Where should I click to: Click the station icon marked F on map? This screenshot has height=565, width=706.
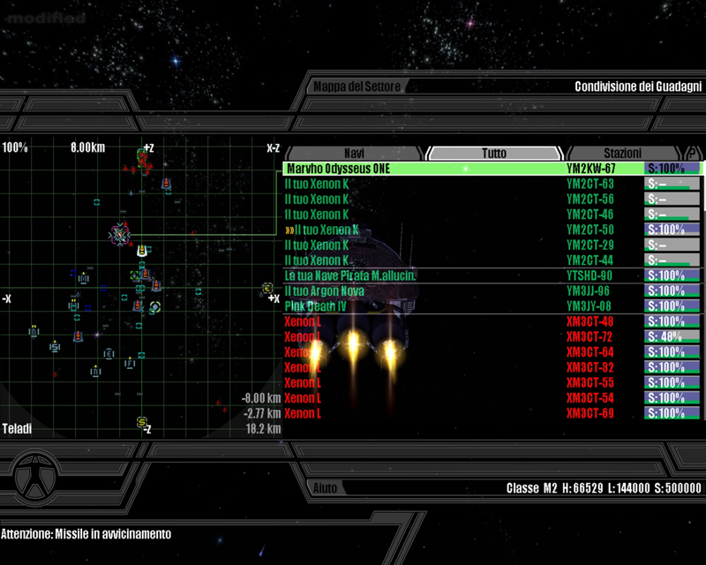click(x=130, y=363)
